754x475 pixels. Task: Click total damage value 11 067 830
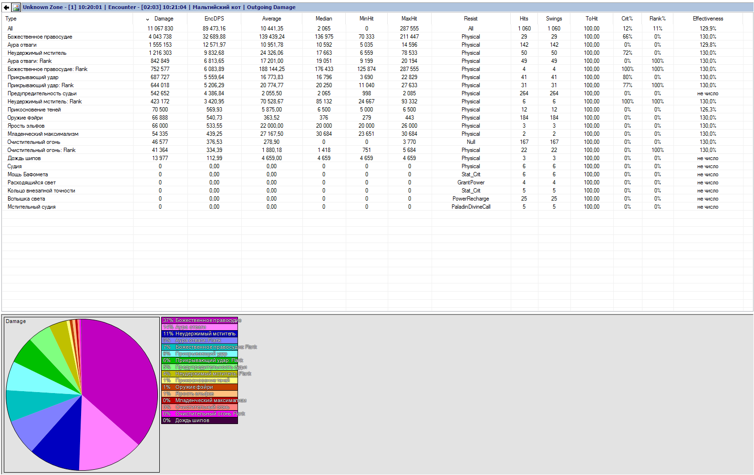pyautogui.click(x=160, y=29)
